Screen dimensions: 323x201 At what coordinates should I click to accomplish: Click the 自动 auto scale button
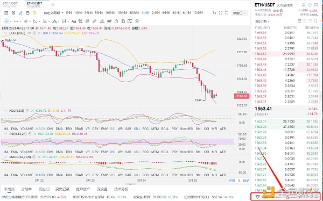click(x=246, y=181)
